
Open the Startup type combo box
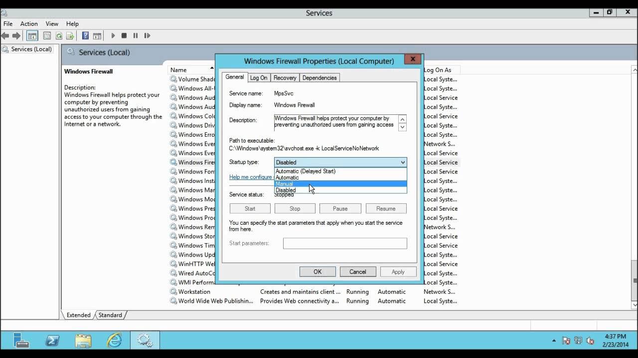coord(340,162)
